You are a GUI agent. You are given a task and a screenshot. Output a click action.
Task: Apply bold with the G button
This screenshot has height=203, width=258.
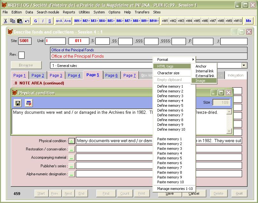(35, 21)
